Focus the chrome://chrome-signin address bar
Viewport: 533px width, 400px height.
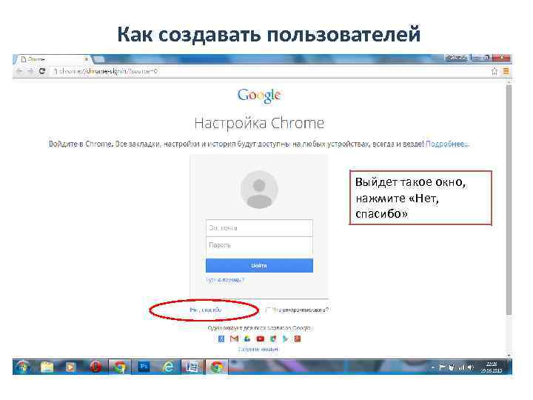270,71
